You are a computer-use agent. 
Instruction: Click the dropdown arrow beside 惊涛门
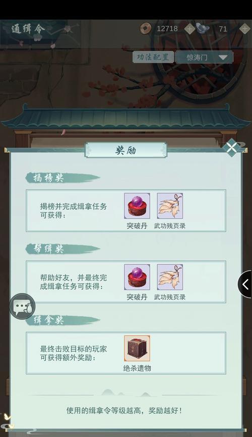223,58
